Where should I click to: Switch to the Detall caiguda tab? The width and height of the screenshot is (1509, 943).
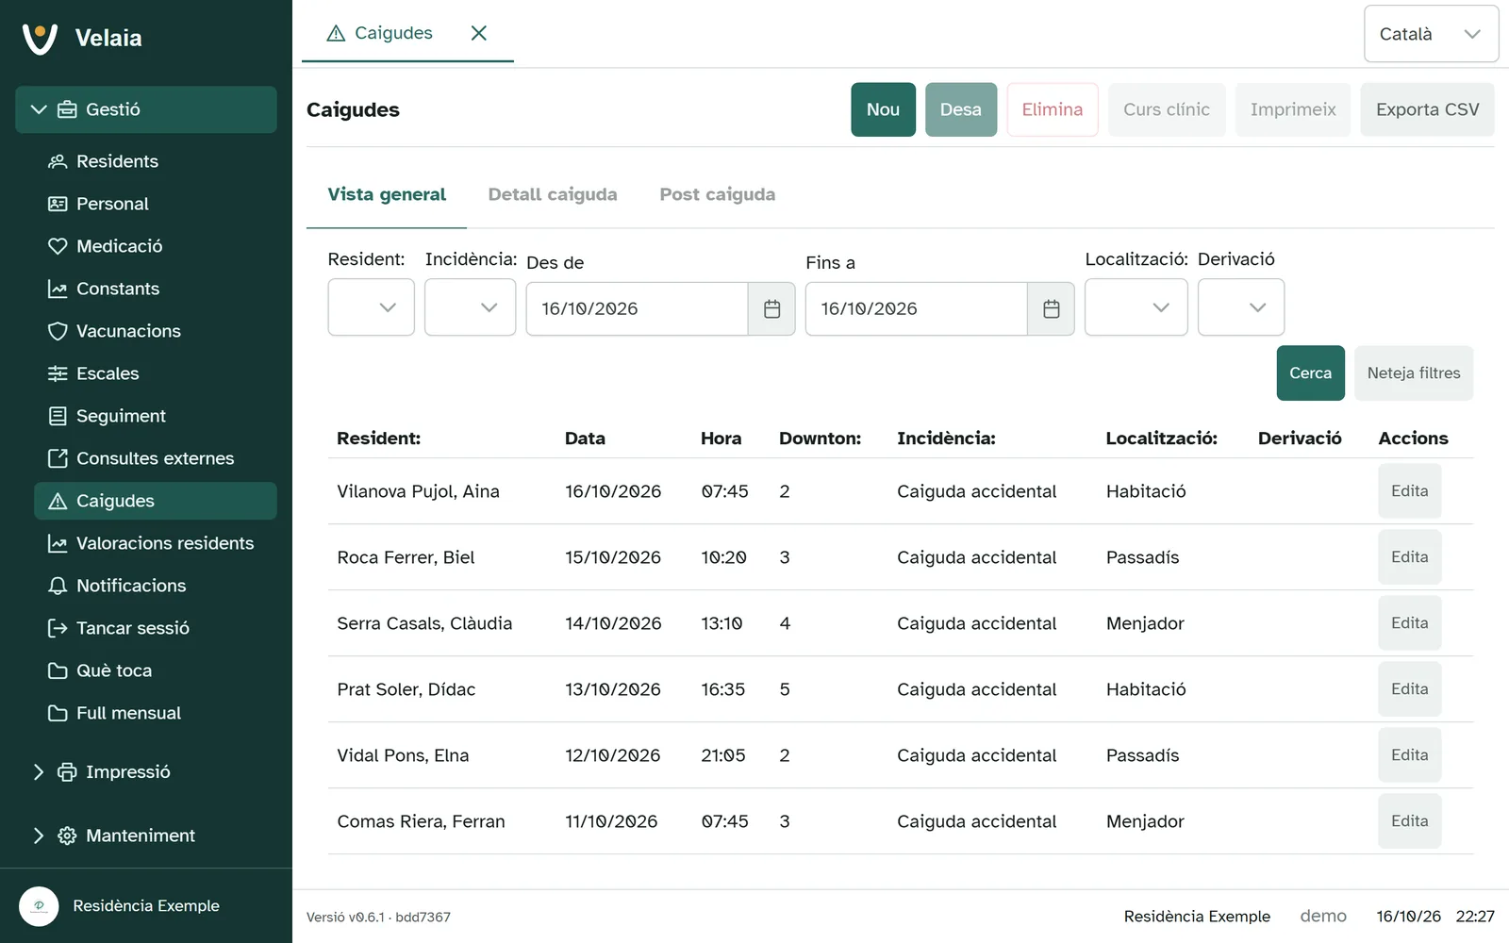553,194
